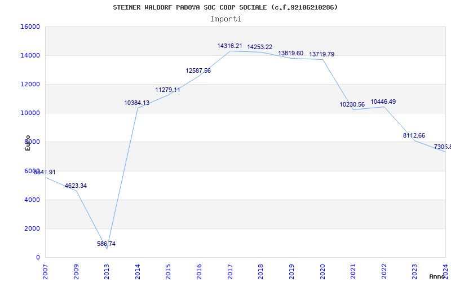Click the Importi subtitle

pos(225,19)
